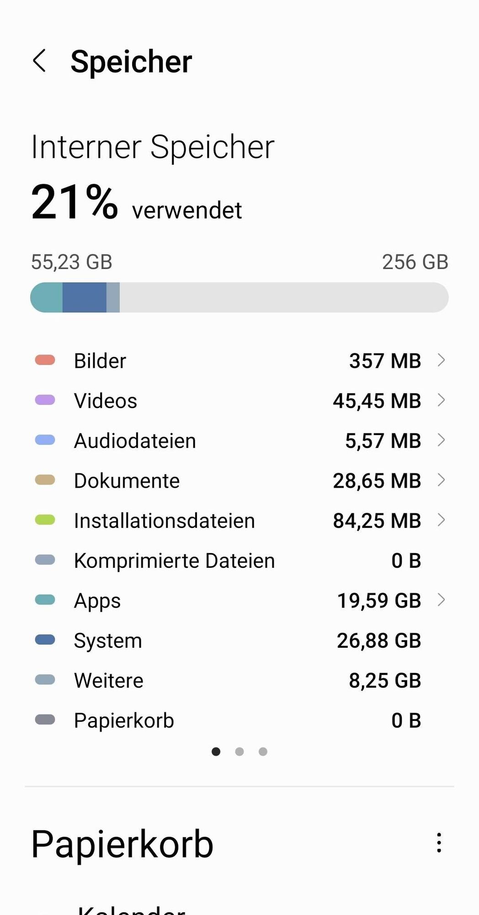Tap the teal Apps color indicator
Screen dimensions: 479x915
[45, 600]
